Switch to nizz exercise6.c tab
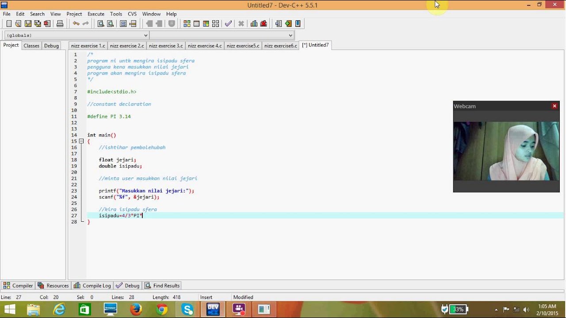The height and width of the screenshot is (318, 566). click(x=281, y=45)
